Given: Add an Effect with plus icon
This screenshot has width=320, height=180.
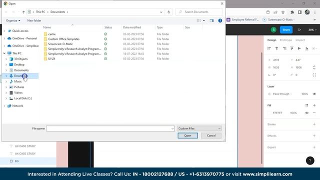Looking at the screenshot, I should click(x=314, y=135).
